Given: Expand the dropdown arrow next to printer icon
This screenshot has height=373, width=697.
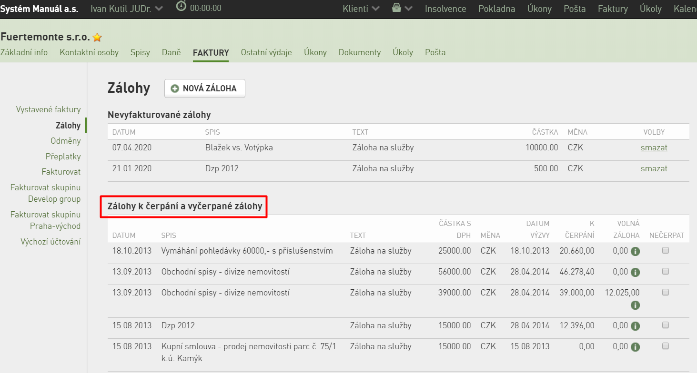Looking at the screenshot, I should (x=408, y=9).
